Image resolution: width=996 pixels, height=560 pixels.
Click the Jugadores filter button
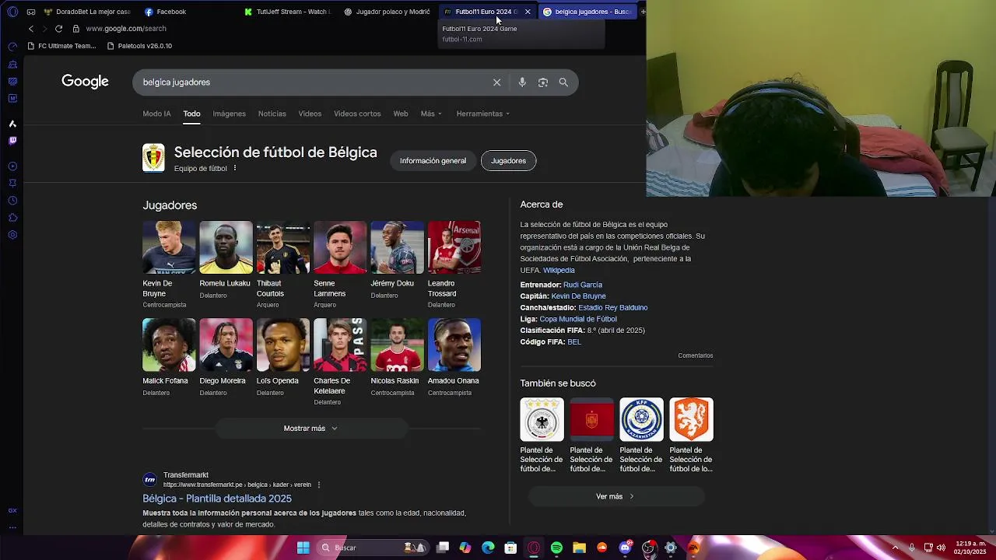click(x=508, y=161)
